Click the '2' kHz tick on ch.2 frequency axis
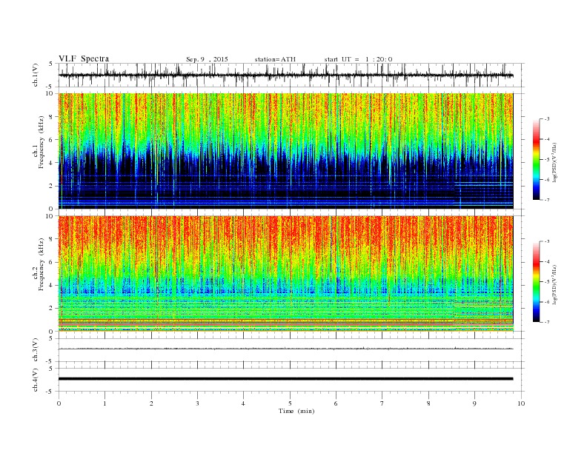This screenshot has height=453, width=587. 52,309
